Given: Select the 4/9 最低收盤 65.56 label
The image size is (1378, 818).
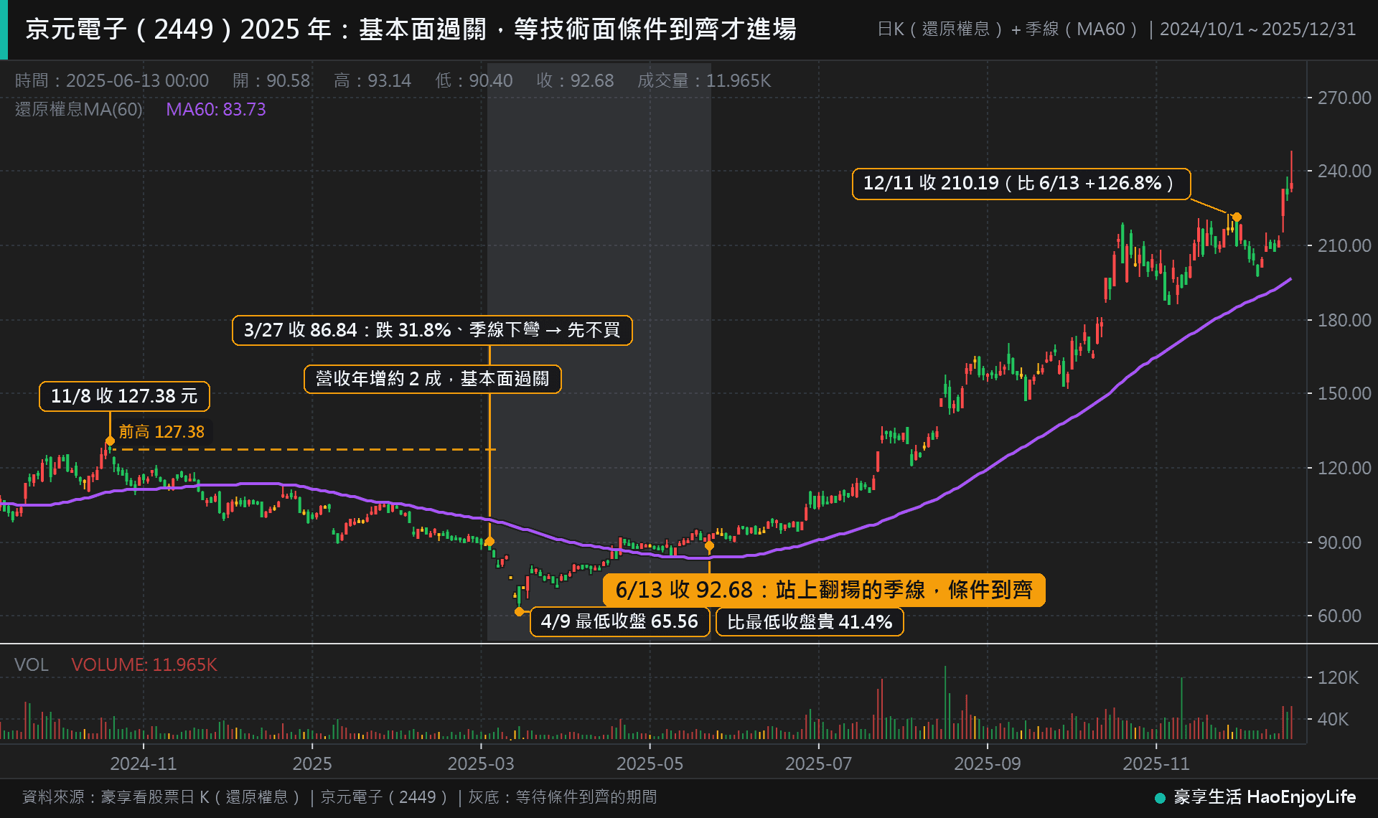Looking at the screenshot, I should point(619,621).
